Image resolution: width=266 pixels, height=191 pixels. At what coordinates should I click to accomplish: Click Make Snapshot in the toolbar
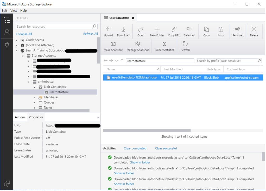click(x=113, y=46)
